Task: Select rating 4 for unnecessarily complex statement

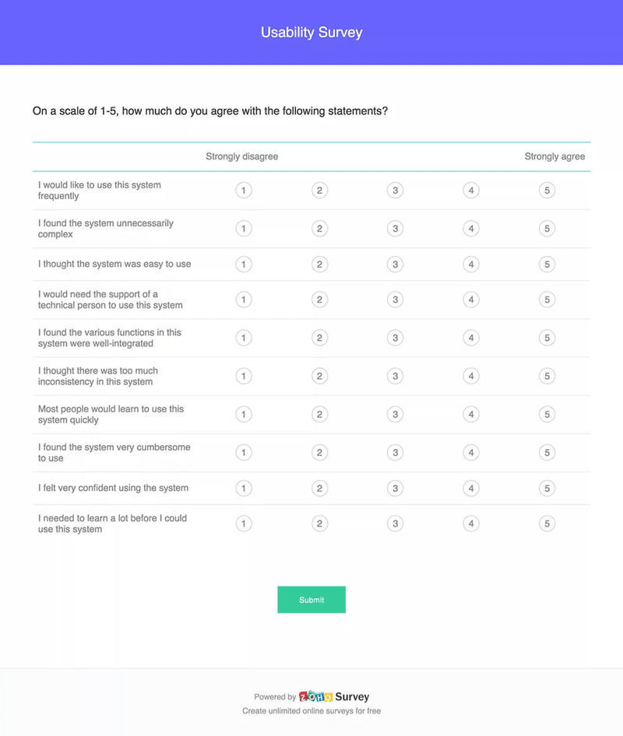Action: point(470,229)
